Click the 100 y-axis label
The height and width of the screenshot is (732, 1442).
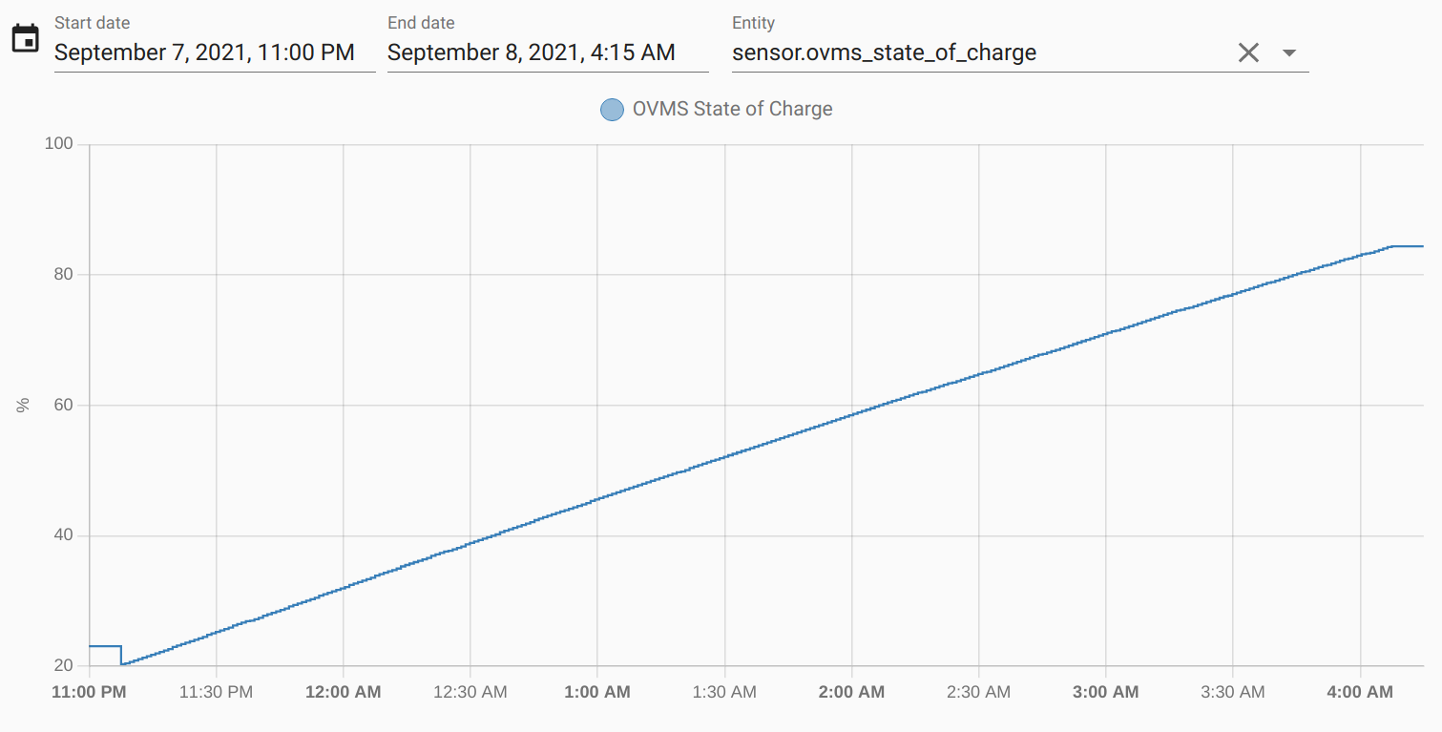(60, 144)
